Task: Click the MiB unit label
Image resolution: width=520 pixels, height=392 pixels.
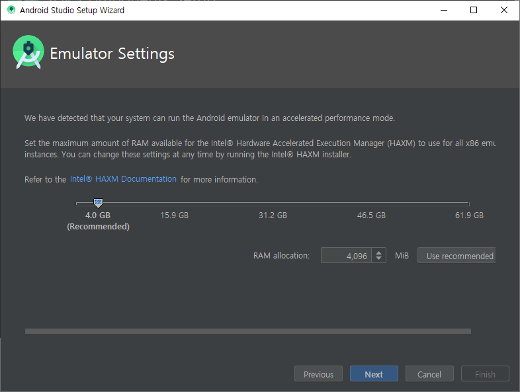Action: point(402,255)
